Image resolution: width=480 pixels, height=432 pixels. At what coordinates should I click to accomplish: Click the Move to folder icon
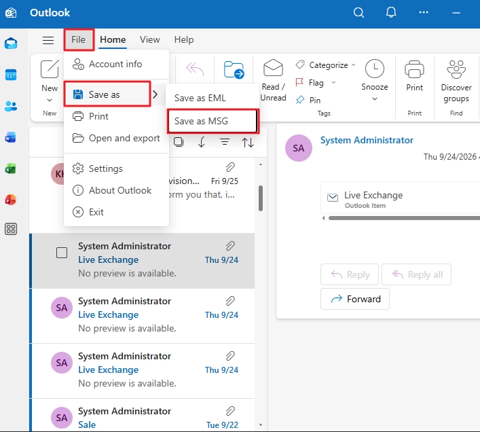[x=234, y=69]
